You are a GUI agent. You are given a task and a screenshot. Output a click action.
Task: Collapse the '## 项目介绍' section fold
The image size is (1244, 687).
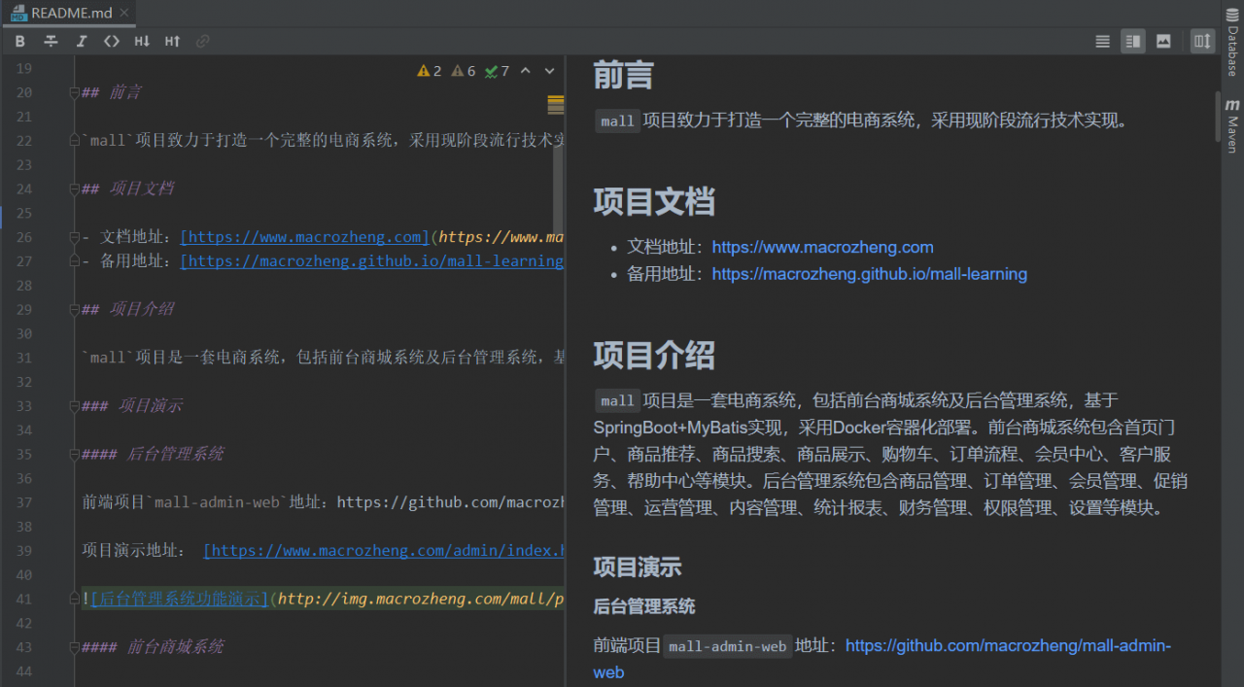pos(74,309)
